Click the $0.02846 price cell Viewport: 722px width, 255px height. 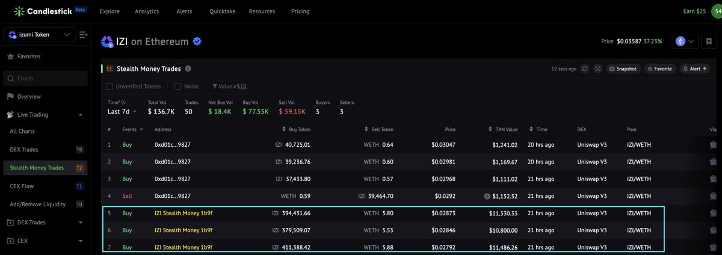443,230
